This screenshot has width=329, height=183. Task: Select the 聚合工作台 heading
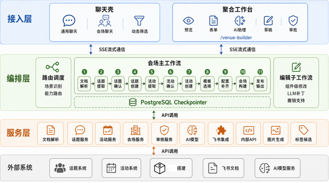237,9
